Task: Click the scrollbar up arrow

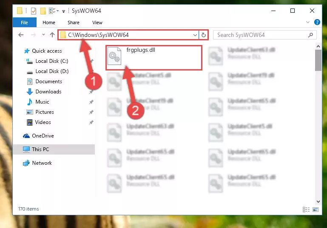Action: [x=318, y=46]
